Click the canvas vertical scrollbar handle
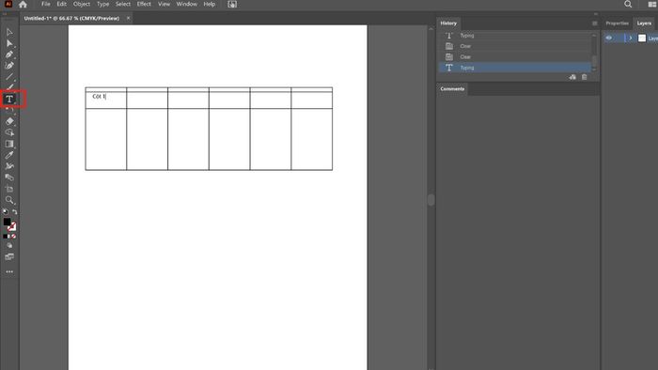The image size is (658, 370). pyautogui.click(x=431, y=200)
